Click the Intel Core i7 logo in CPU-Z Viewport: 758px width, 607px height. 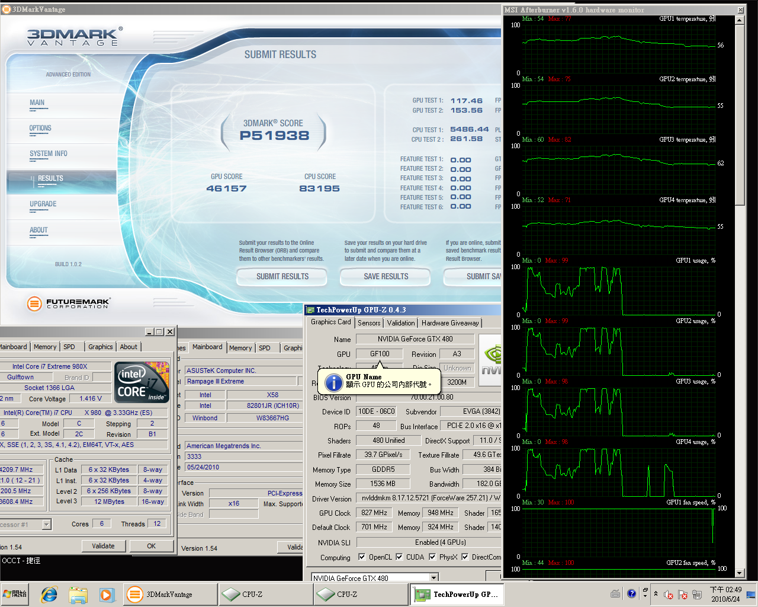tap(142, 381)
